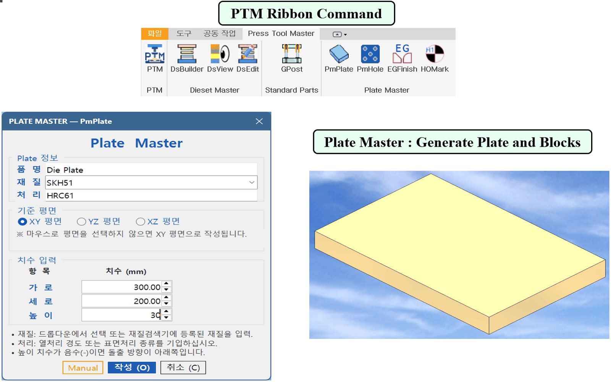Close the PLATE MASTER PmPlate dialog
The width and height of the screenshot is (611, 382).
click(259, 121)
